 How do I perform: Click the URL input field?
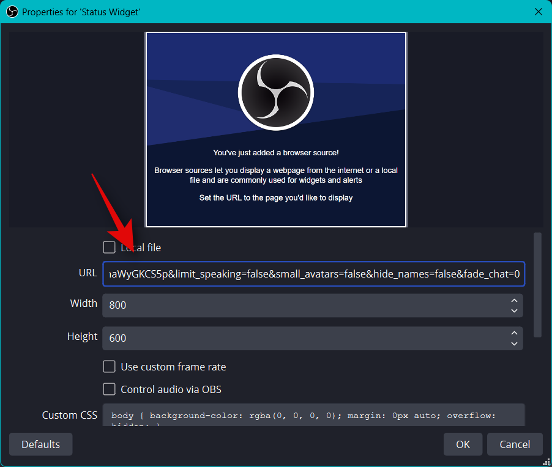coord(313,274)
